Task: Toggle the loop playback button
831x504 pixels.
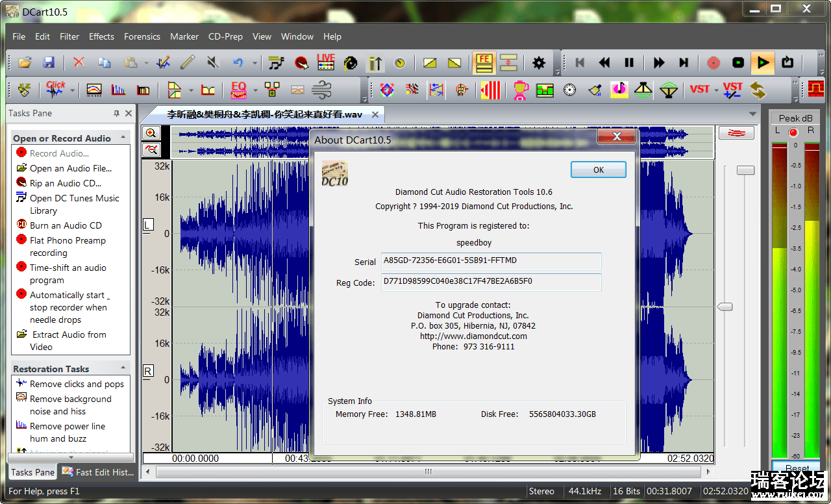Action: click(x=788, y=63)
